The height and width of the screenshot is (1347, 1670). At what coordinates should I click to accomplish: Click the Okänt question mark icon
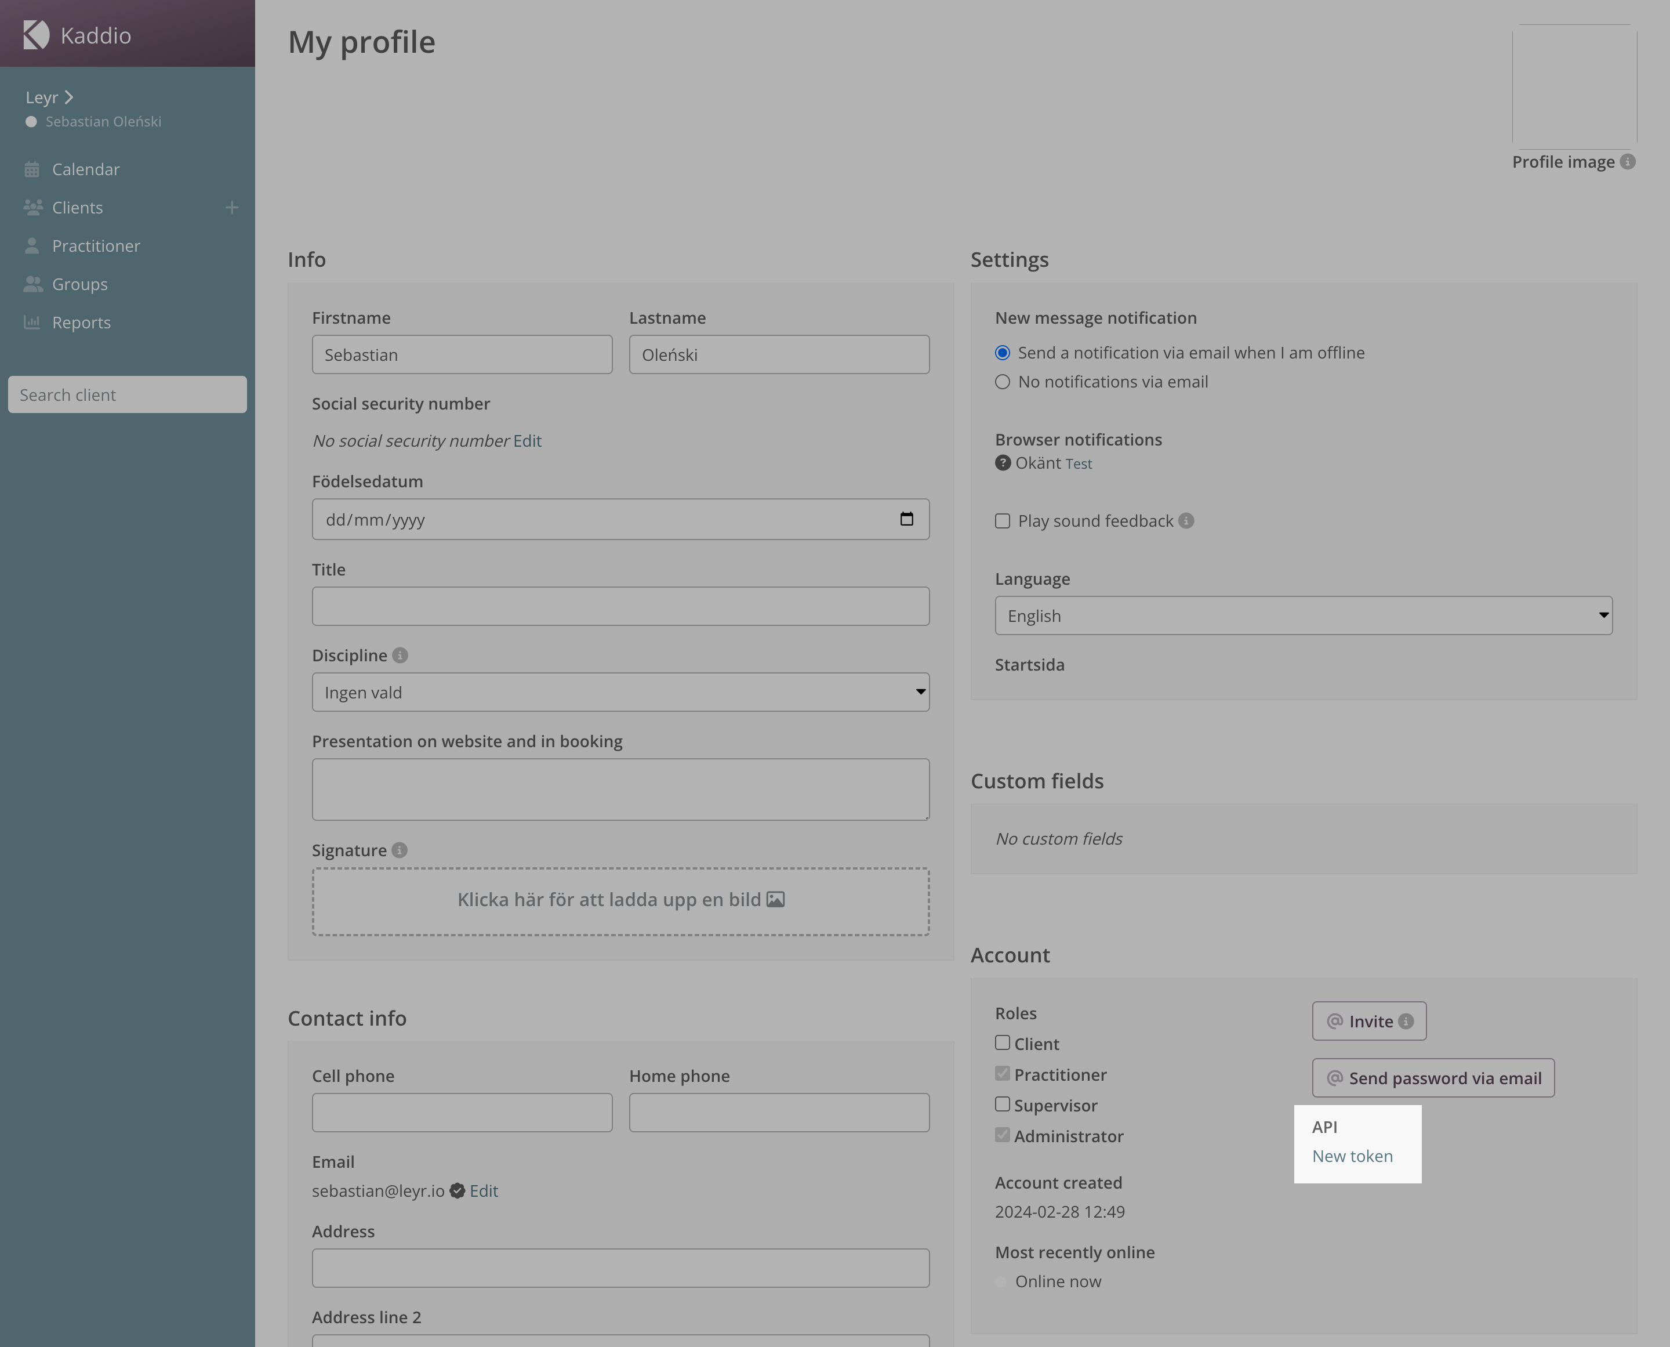click(x=1003, y=464)
